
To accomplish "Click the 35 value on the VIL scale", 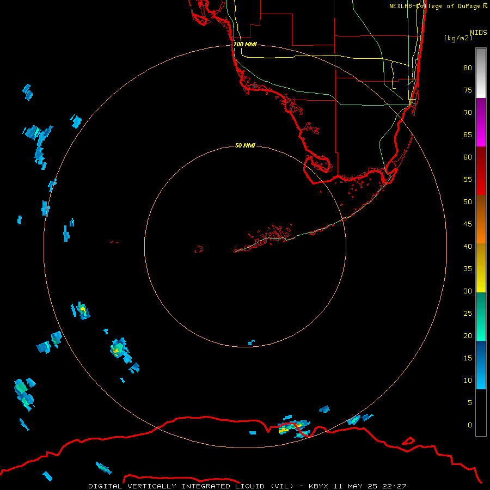I will point(468,269).
